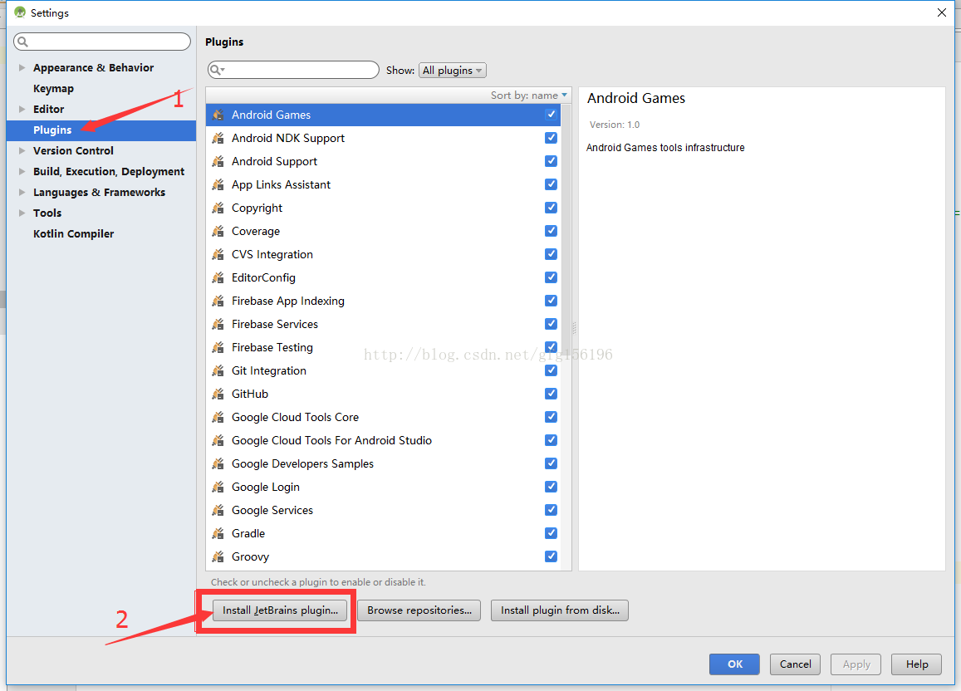961x691 pixels.
Task: Click the Google Cloud Tools Core icon
Action: coord(218,417)
